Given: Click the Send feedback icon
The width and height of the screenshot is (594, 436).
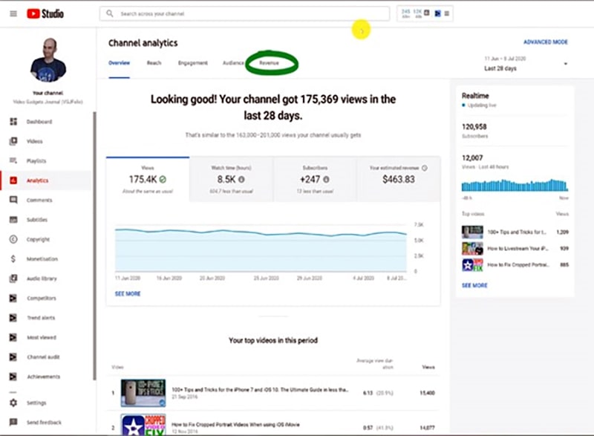Looking at the screenshot, I should [13, 422].
